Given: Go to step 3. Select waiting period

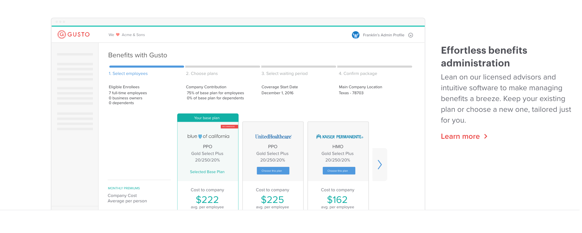Looking at the screenshot, I should click(x=284, y=74).
